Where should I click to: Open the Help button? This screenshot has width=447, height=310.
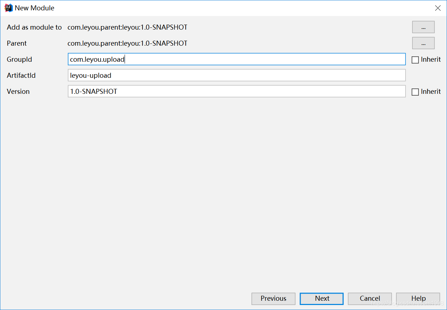coord(418,299)
